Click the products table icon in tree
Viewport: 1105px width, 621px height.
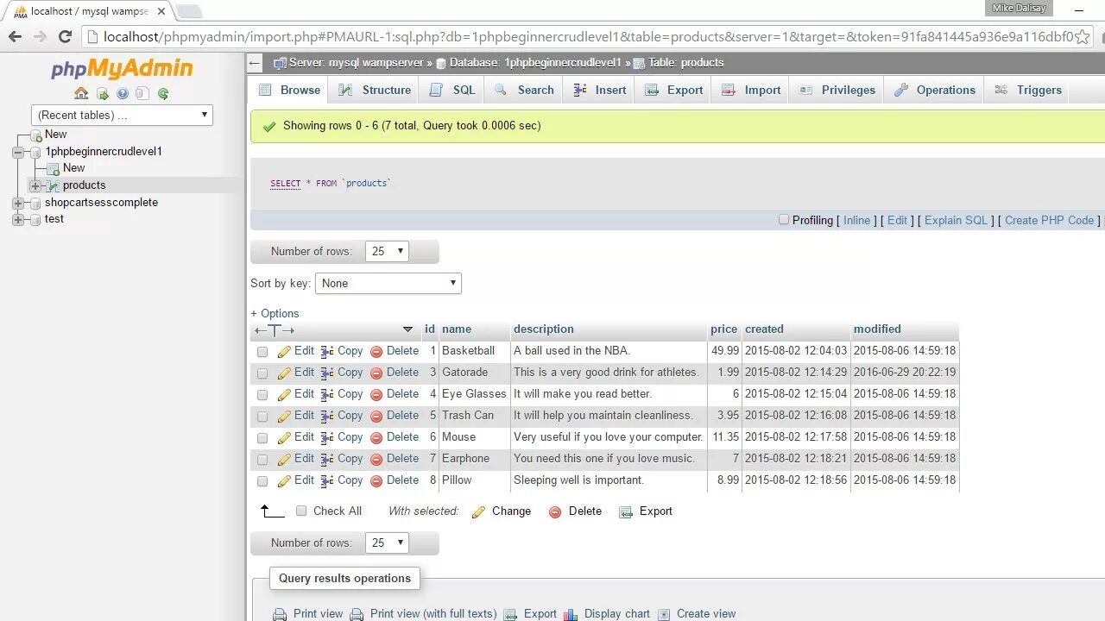tap(54, 185)
